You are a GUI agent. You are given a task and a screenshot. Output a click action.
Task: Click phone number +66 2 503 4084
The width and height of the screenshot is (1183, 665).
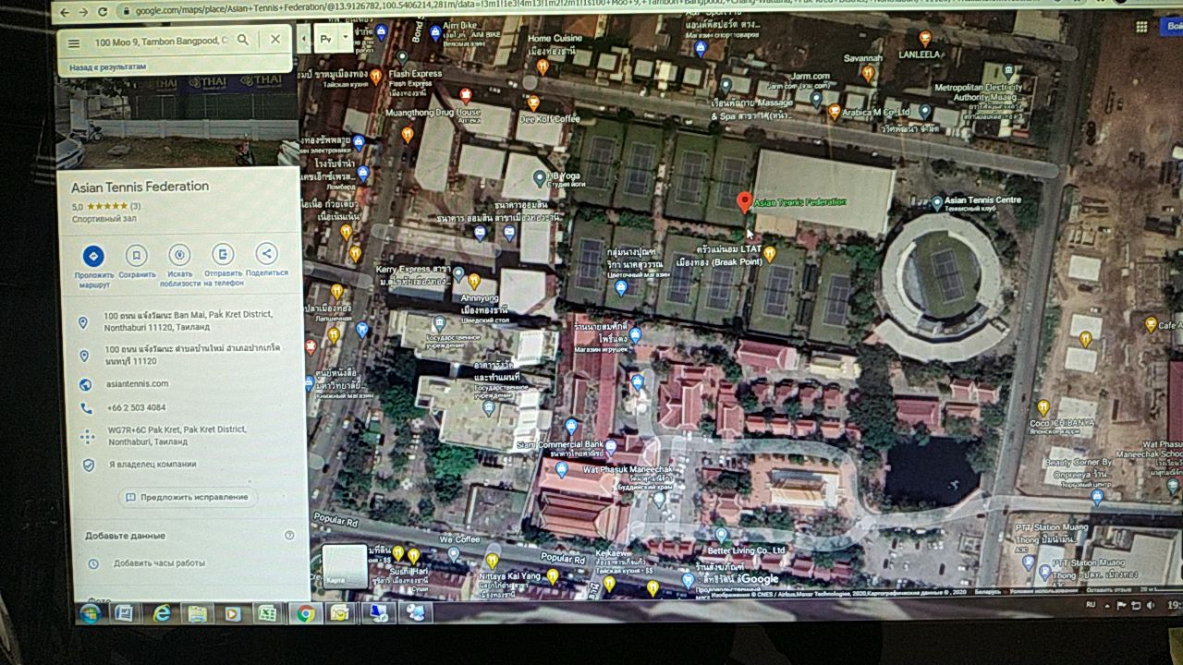[x=136, y=407]
